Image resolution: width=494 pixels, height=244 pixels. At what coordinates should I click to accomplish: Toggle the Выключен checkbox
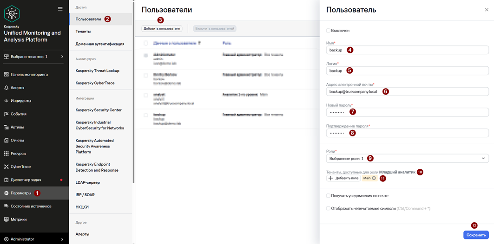[x=328, y=31]
